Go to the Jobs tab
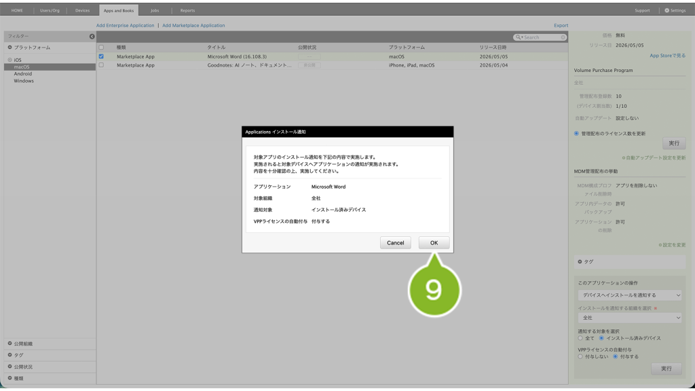The width and height of the screenshot is (695, 391). (155, 10)
